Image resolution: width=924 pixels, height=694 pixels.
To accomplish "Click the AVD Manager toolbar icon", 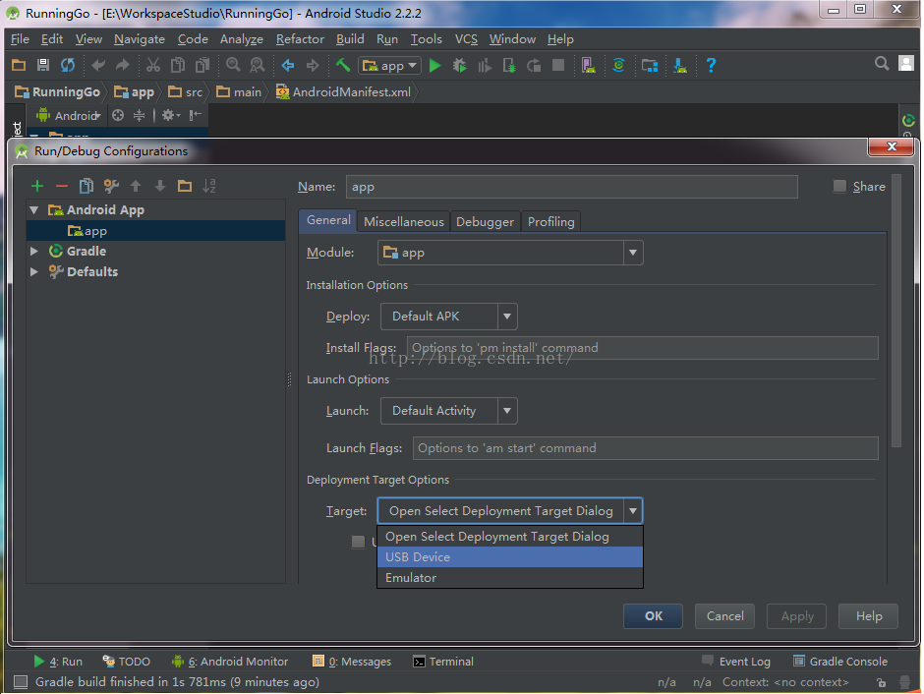I will click(x=588, y=65).
